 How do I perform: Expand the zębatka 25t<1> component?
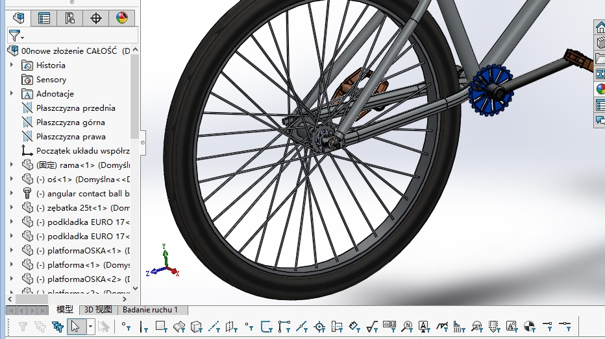click(x=12, y=207)
